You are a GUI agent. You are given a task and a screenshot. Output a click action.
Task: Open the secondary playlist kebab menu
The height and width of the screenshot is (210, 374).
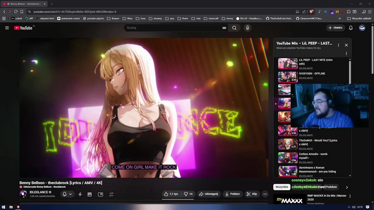tap(346, 54)
